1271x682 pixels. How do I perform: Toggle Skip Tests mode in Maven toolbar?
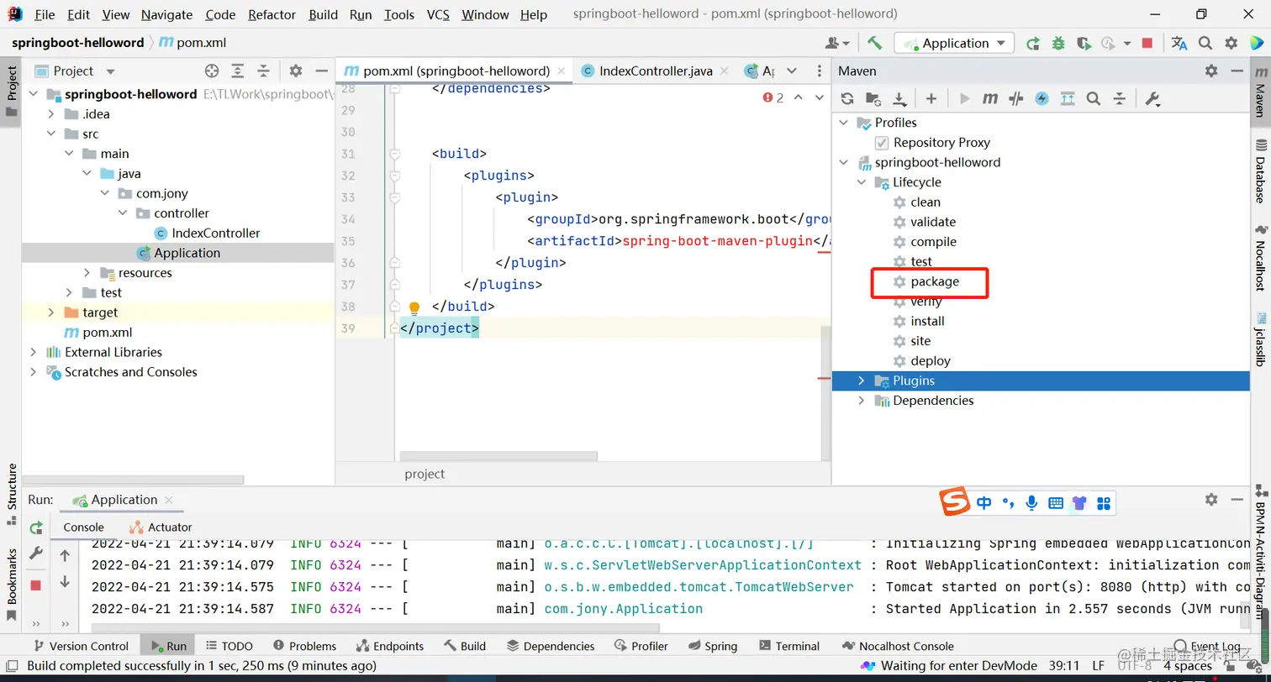pos(1042,99)
